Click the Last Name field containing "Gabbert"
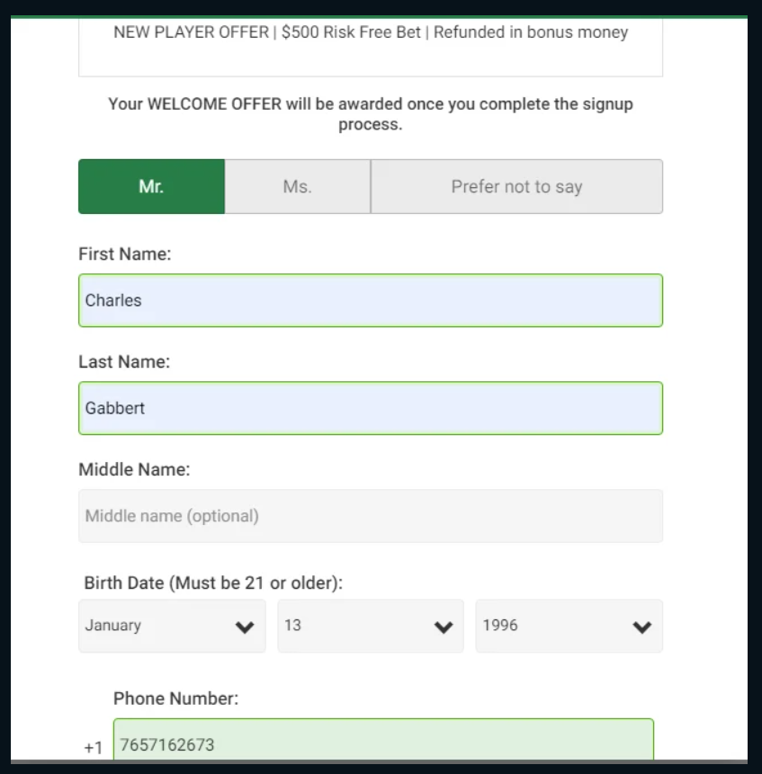This screenshot has width=762, height=774. click(370, 408)
